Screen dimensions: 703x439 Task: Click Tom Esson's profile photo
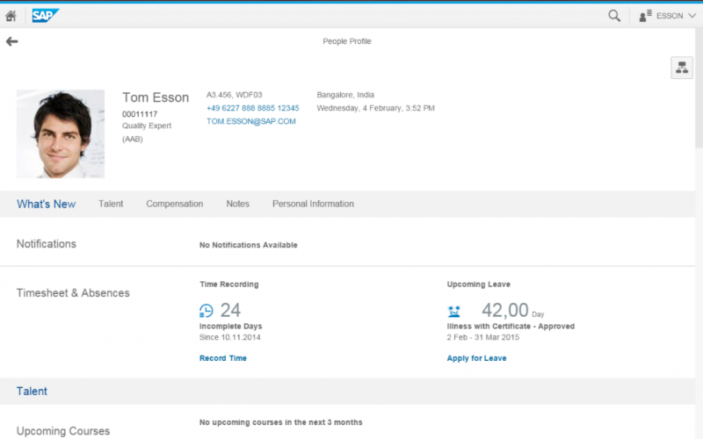pos(61,134)
